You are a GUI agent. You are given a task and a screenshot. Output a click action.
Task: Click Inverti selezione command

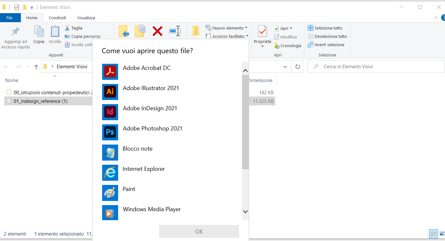coord(326,45)
